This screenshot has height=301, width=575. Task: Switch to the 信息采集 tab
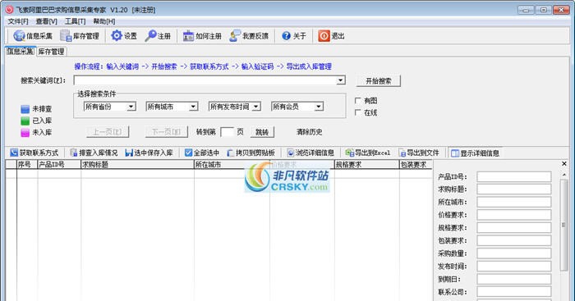[x=21, y=52]
